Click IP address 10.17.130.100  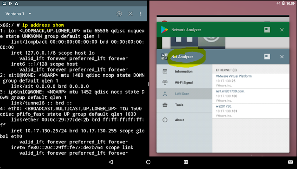[x=226, y=96]
